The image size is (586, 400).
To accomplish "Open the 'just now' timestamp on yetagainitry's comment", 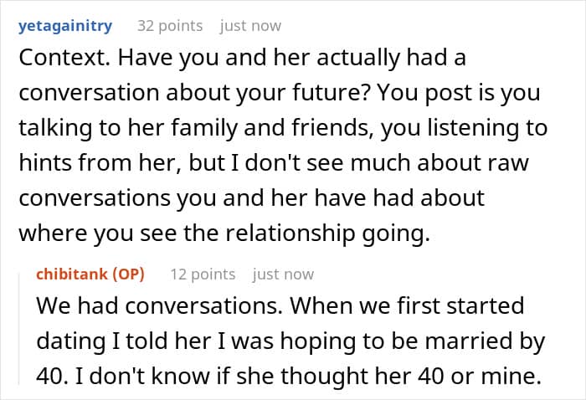I will (x=250, y=26).
